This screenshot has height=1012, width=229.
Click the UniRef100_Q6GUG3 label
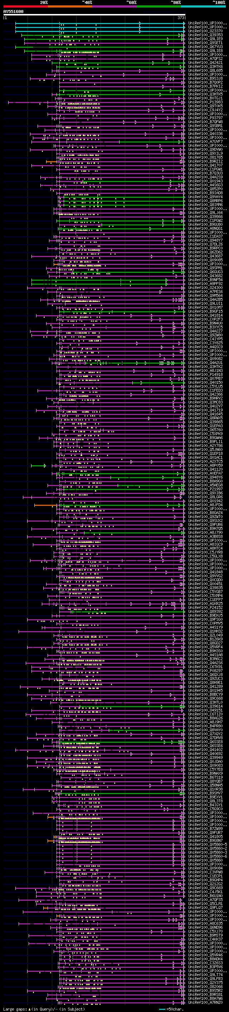click(205, 272)
